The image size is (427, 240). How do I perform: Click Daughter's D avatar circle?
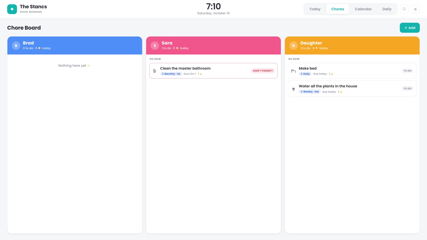coord(294,46)
